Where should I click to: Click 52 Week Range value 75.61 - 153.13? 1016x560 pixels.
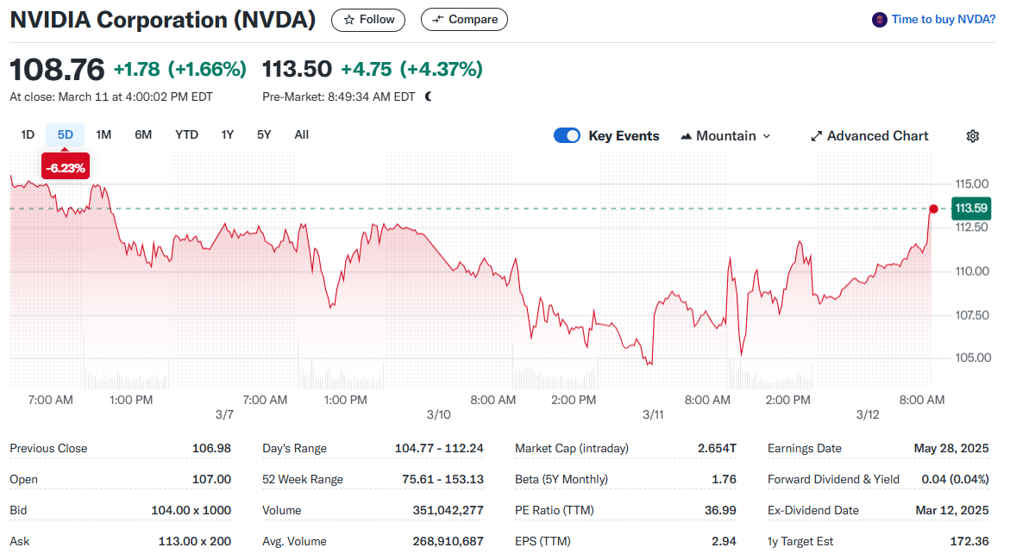[x=442, y=479]
